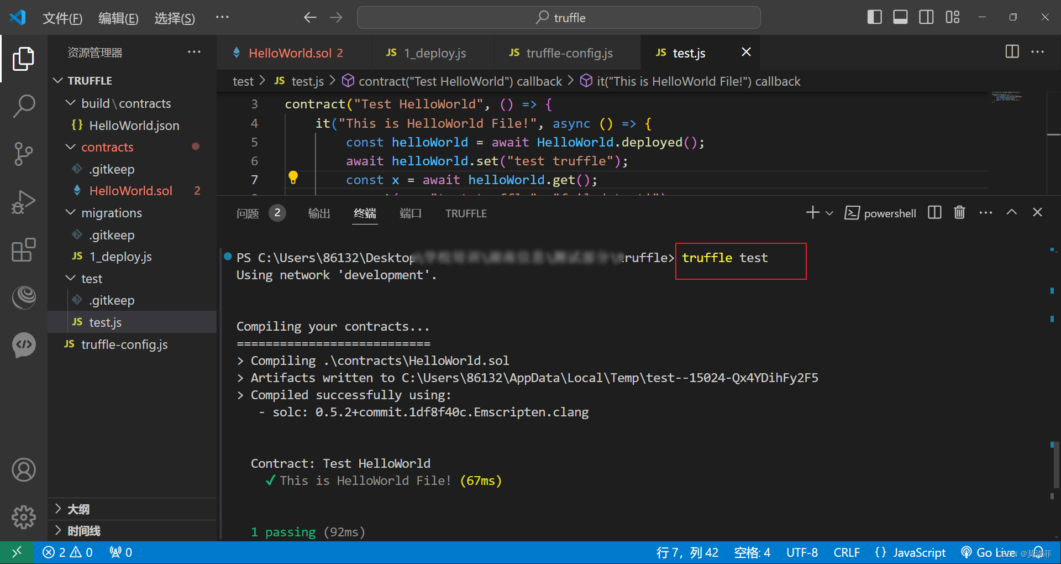
Task: Switch to the 1_deploy.js editor tab
Action: pyautogui.click(x=433, y=53)
